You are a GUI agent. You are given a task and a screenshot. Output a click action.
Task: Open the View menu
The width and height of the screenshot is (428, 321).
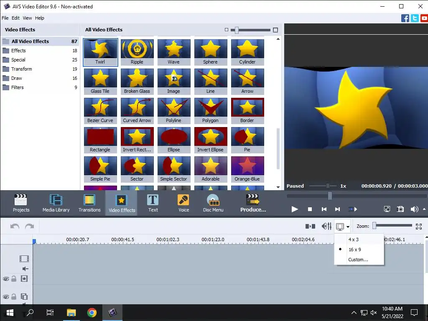click(x=27, y=18)
